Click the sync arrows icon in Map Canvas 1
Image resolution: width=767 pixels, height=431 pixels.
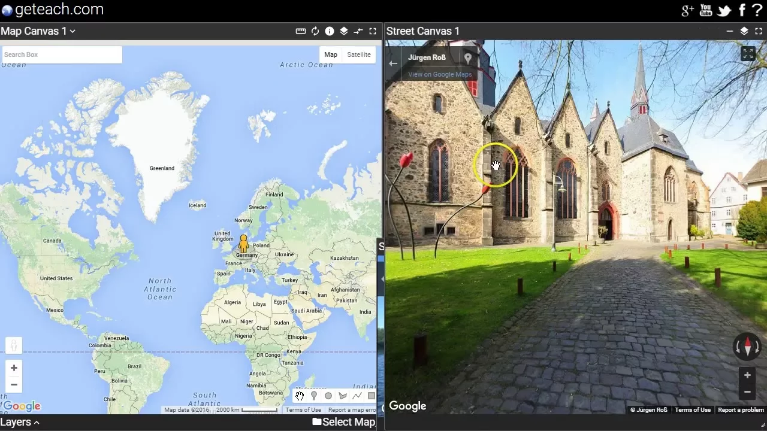pyautogui.click(x=358, y=31)
